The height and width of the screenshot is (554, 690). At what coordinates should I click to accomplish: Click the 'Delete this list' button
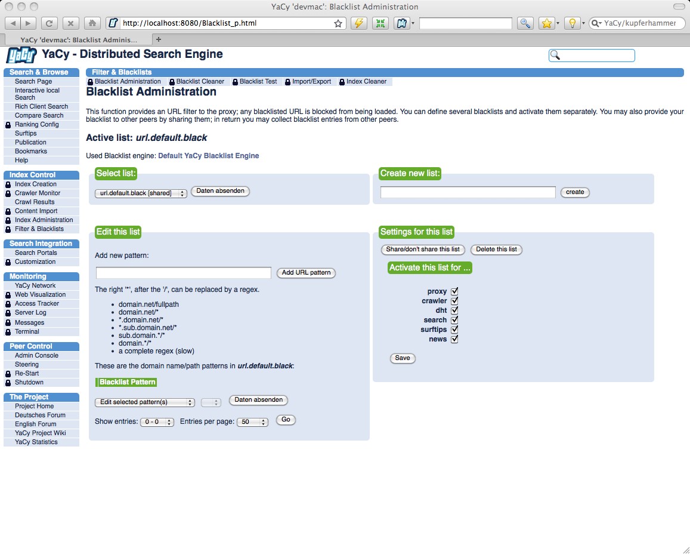click(496, 250)
